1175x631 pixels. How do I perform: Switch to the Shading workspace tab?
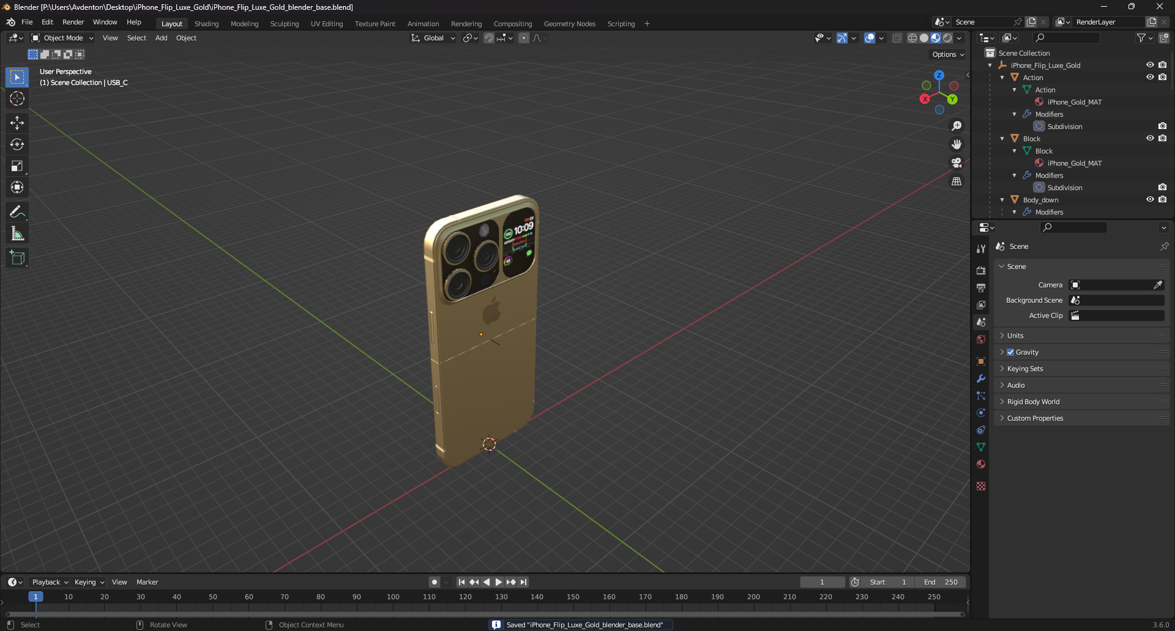(206, 24)
